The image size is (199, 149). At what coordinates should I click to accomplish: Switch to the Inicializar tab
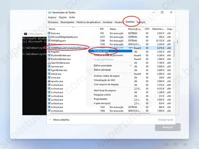[107, 22]
